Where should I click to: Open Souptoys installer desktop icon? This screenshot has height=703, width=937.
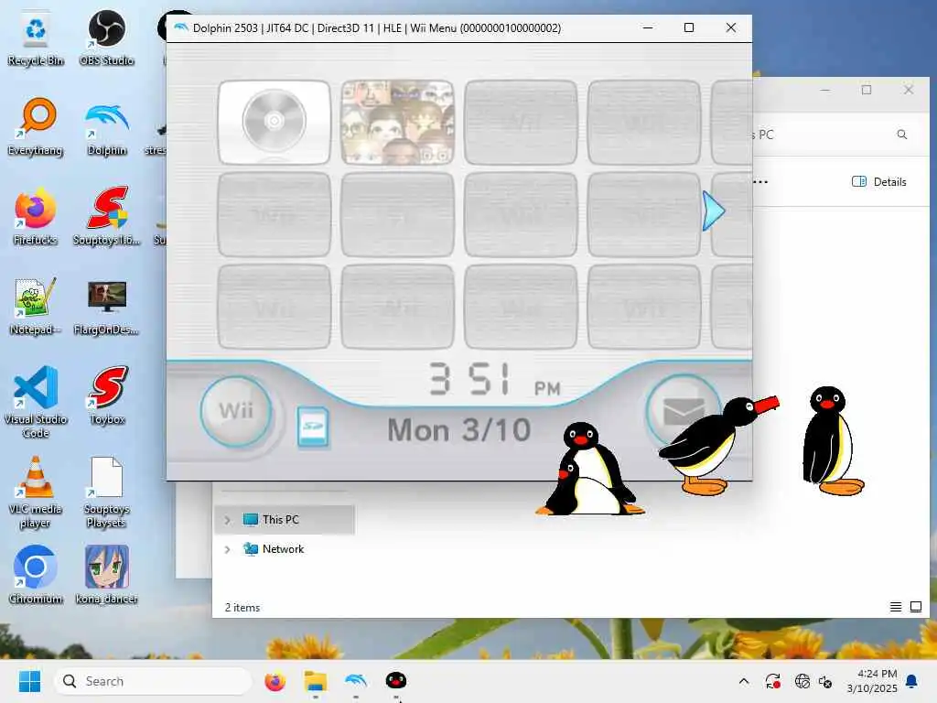coord(107,217)
